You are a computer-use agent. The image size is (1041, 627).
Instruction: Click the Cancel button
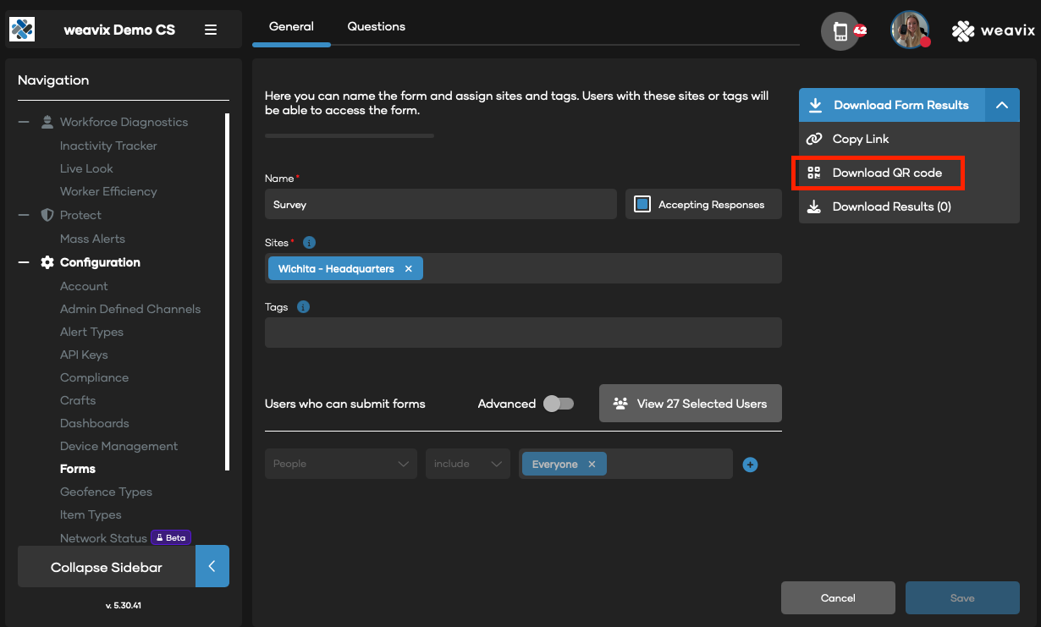pos(838,597)
